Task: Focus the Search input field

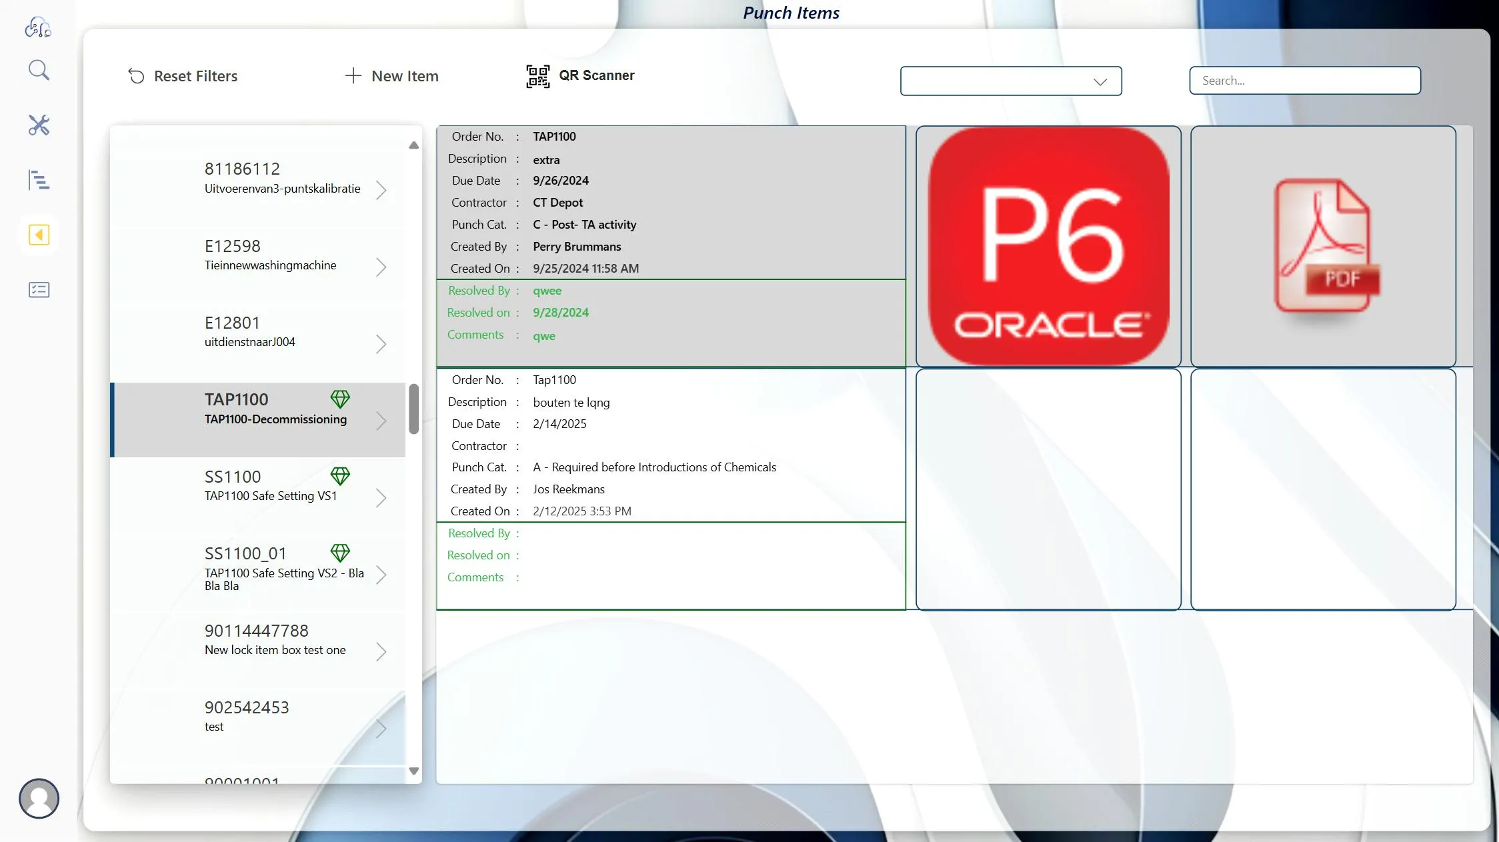Action: 1305,81
